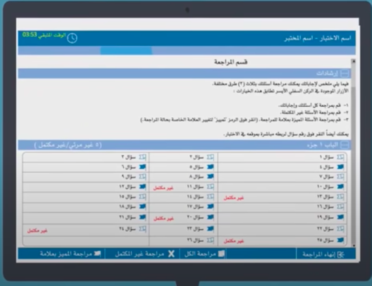Collapse the الباب 1 جزء section

[x=345, y=145]
